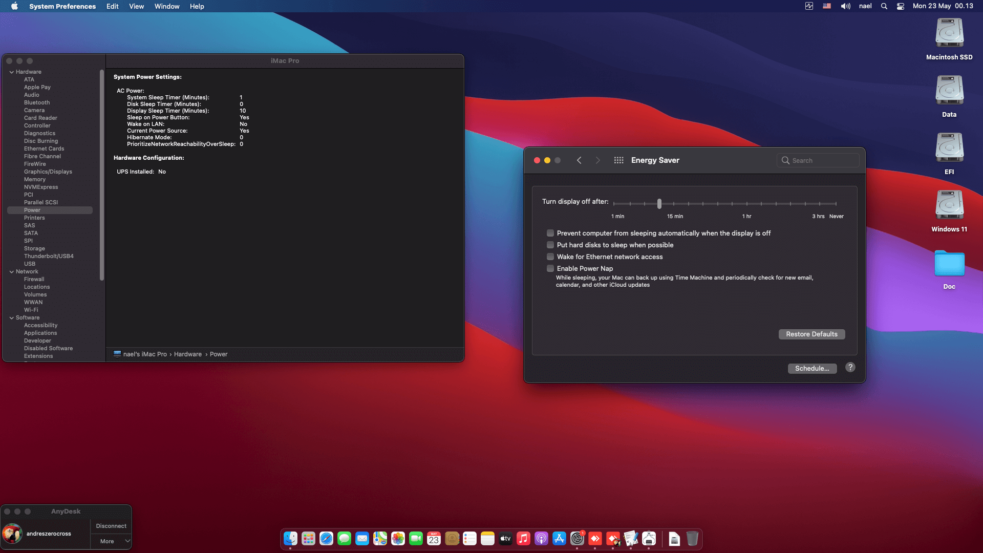The width and height of the screenshot is (983, 553).
Task: Collapse the Hardware section in sidebar
Action: point(11,72)
